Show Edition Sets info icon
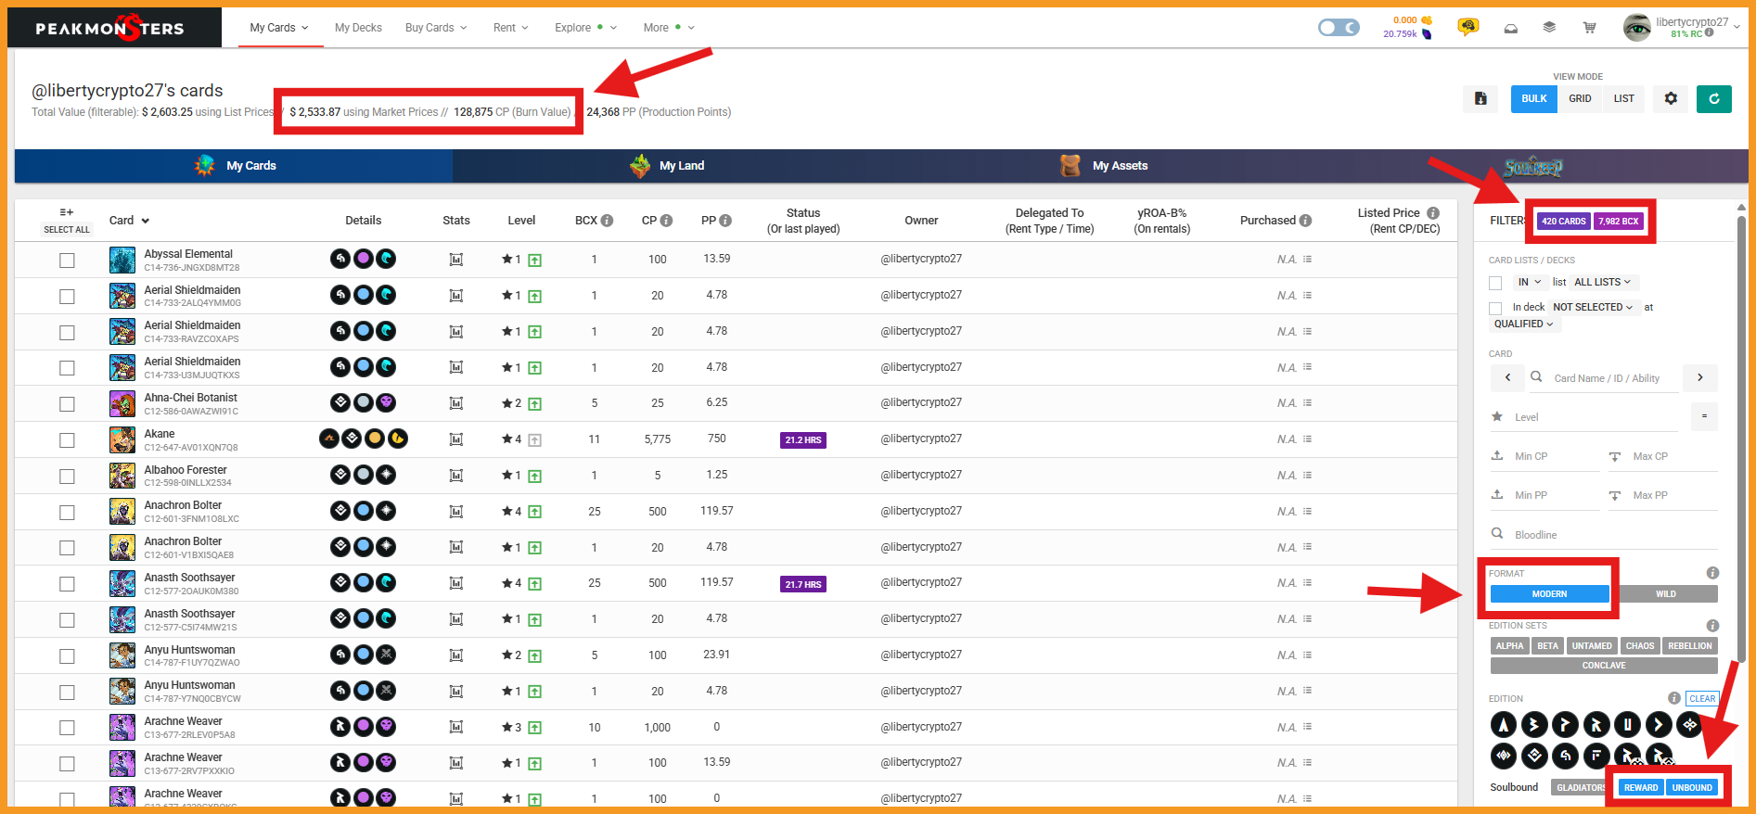This screenshot has height=814, width=1756. [1712, 626]
